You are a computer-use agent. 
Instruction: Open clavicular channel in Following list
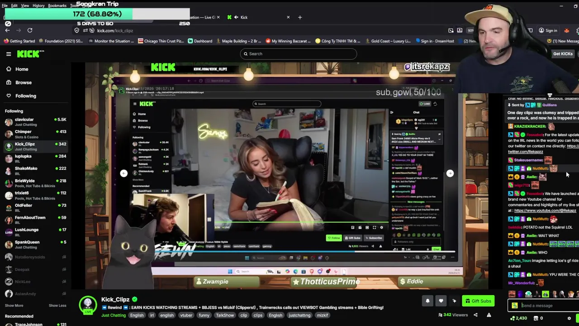tap(35, 122)
